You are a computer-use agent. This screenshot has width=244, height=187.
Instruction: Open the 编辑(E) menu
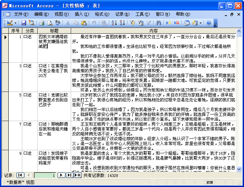pyautogui.click(x=41, y=14)
